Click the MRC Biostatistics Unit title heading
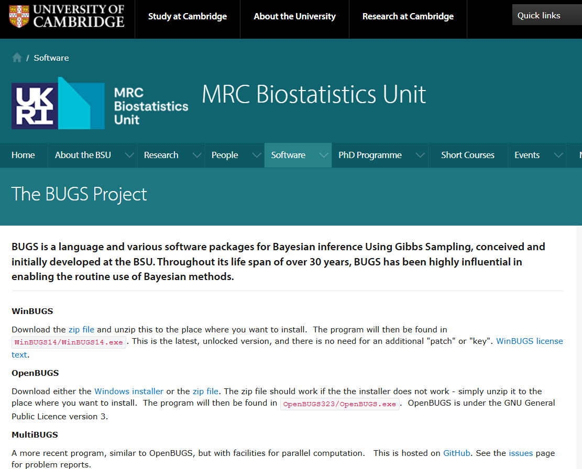Screen dimensions: 582x469 tap(314, 94)
